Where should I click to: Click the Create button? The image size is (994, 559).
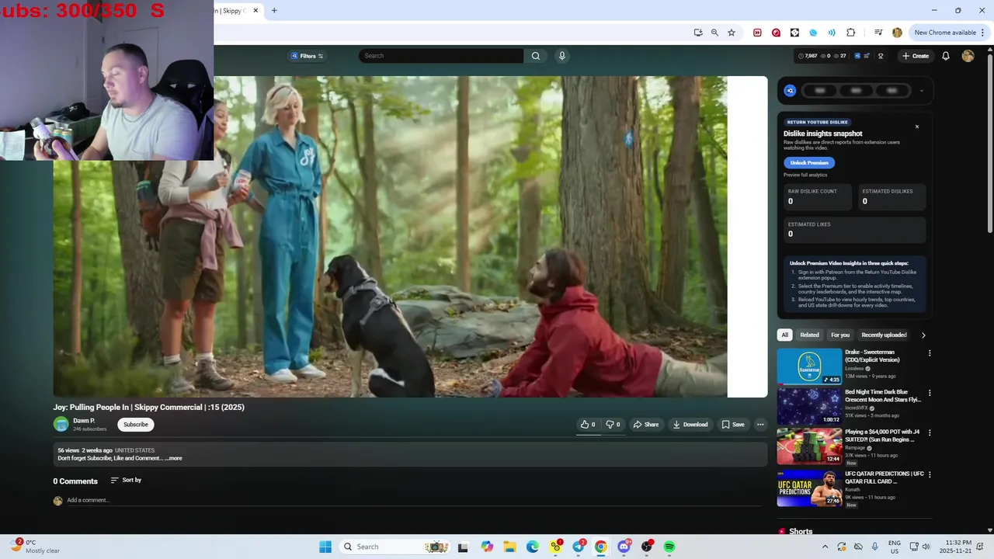pos(916,56)
